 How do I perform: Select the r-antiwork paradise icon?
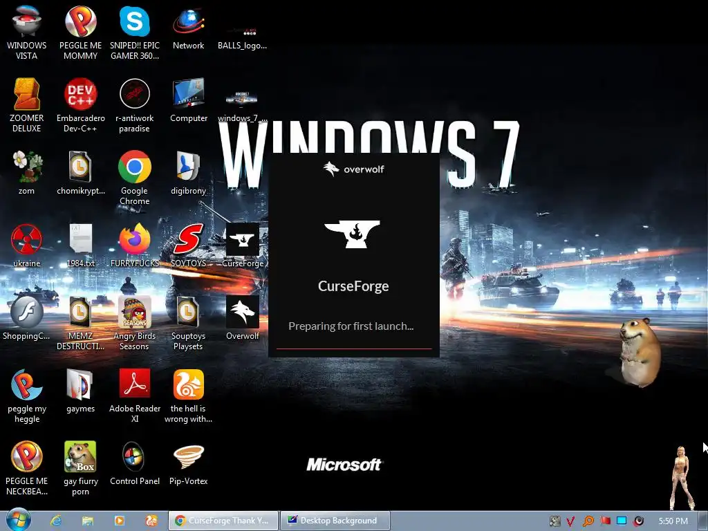coord(135,105)
